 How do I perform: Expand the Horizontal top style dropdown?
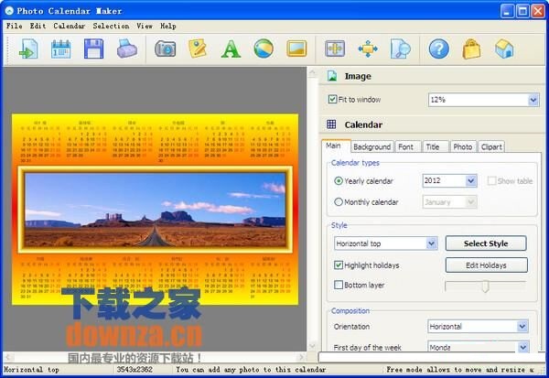point(432,243)
